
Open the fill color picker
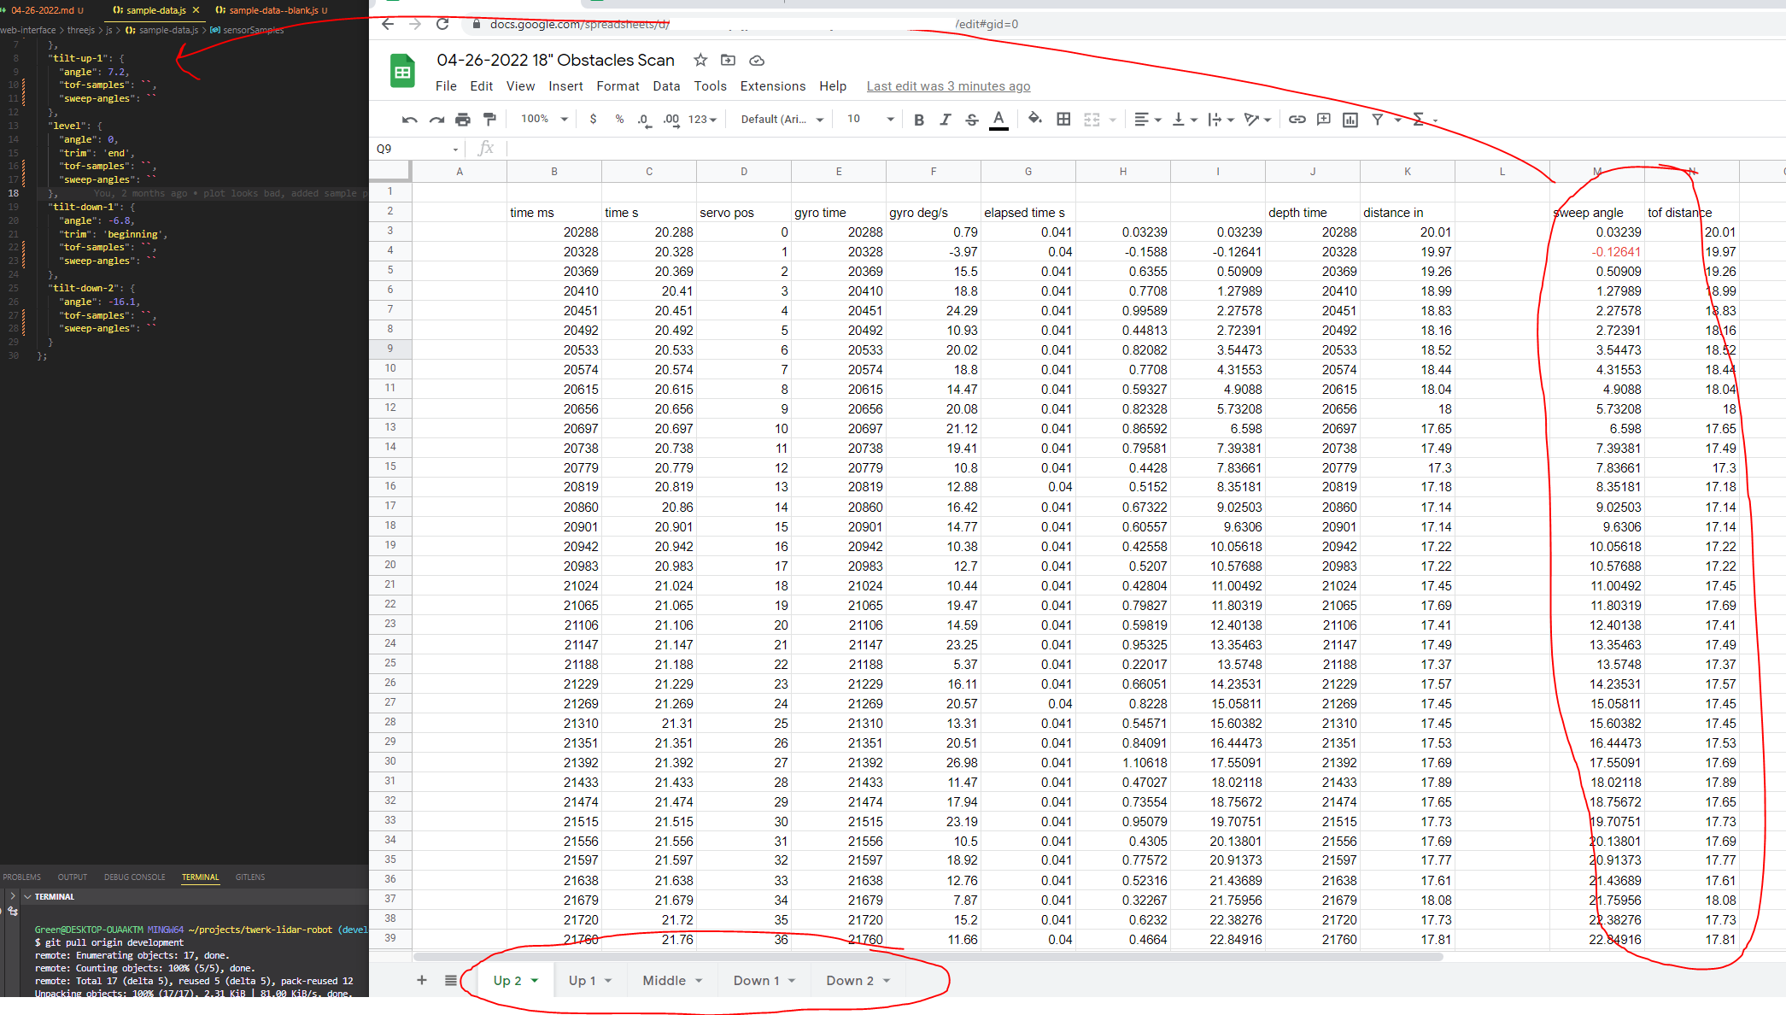click(x=1035, y=119)
